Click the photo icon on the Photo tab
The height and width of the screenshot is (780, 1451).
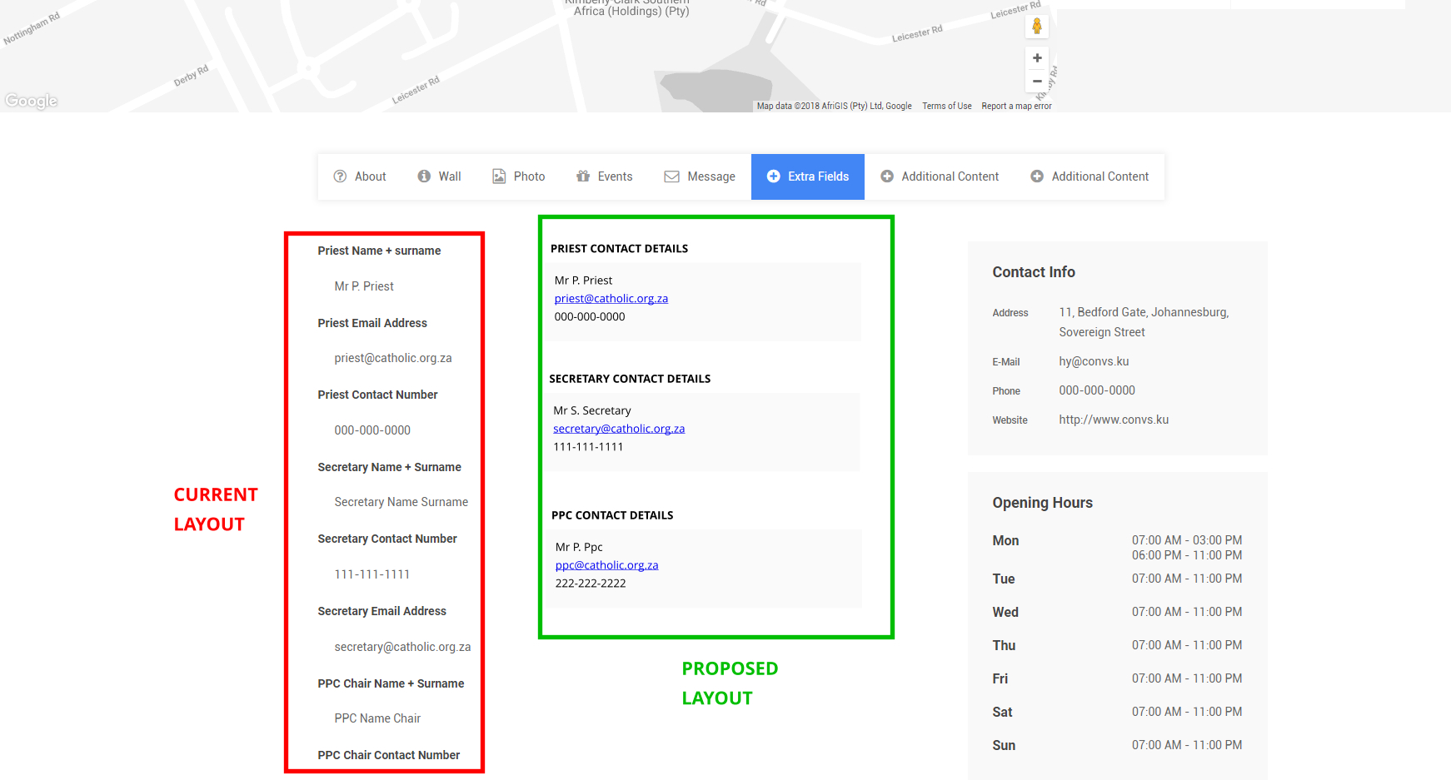click(498, 176)
